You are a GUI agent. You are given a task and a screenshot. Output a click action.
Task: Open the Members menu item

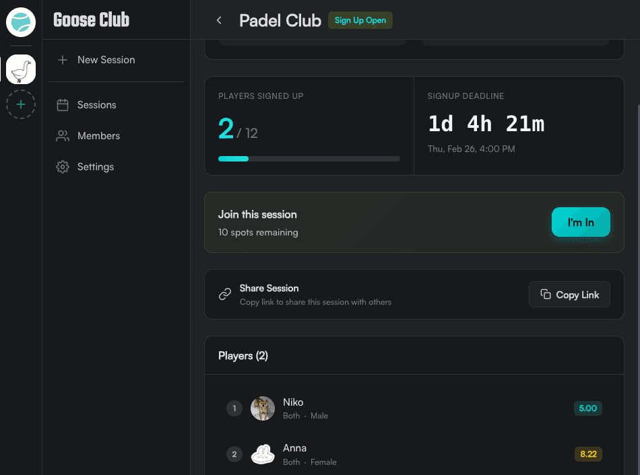[x=98, y=136]
